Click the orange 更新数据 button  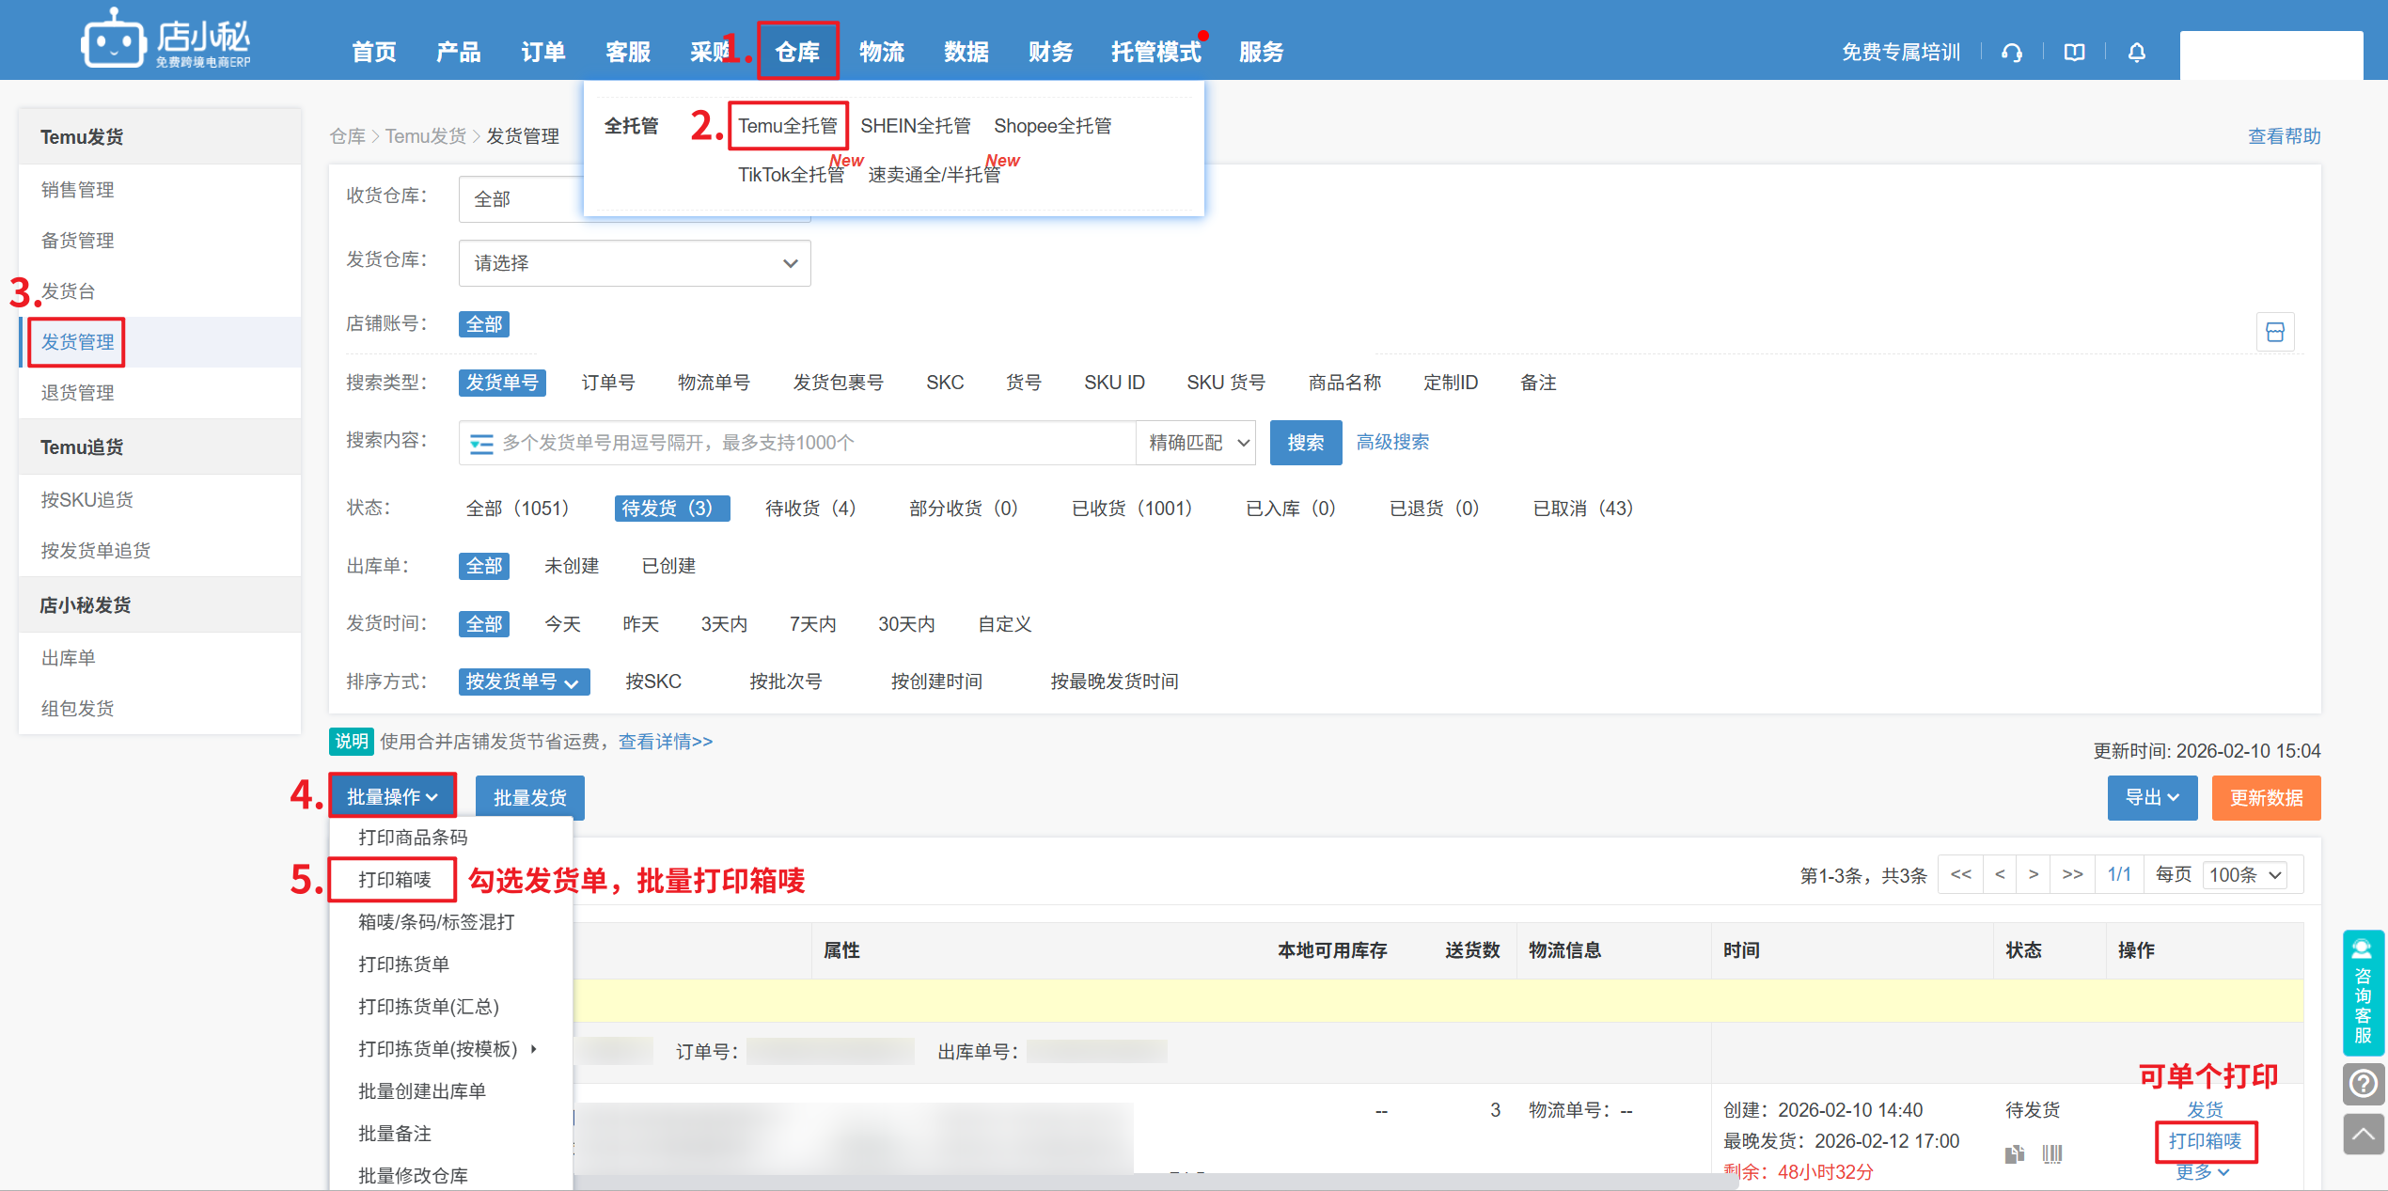[x=2266, y=798]
